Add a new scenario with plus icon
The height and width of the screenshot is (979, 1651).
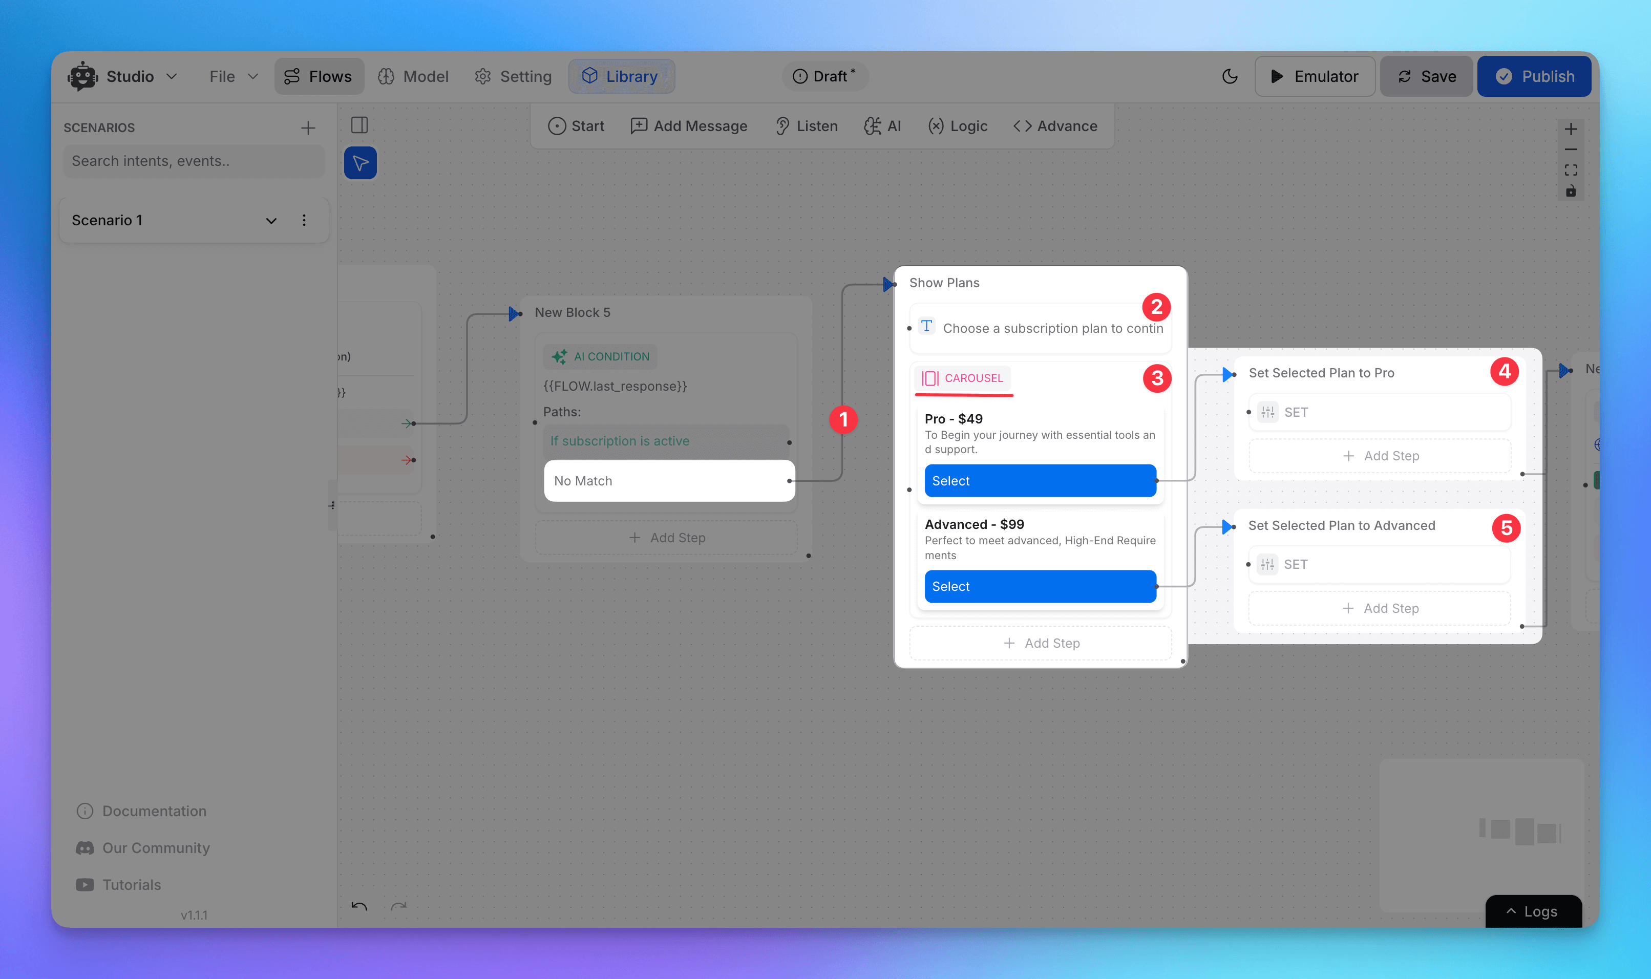(308, 128)
